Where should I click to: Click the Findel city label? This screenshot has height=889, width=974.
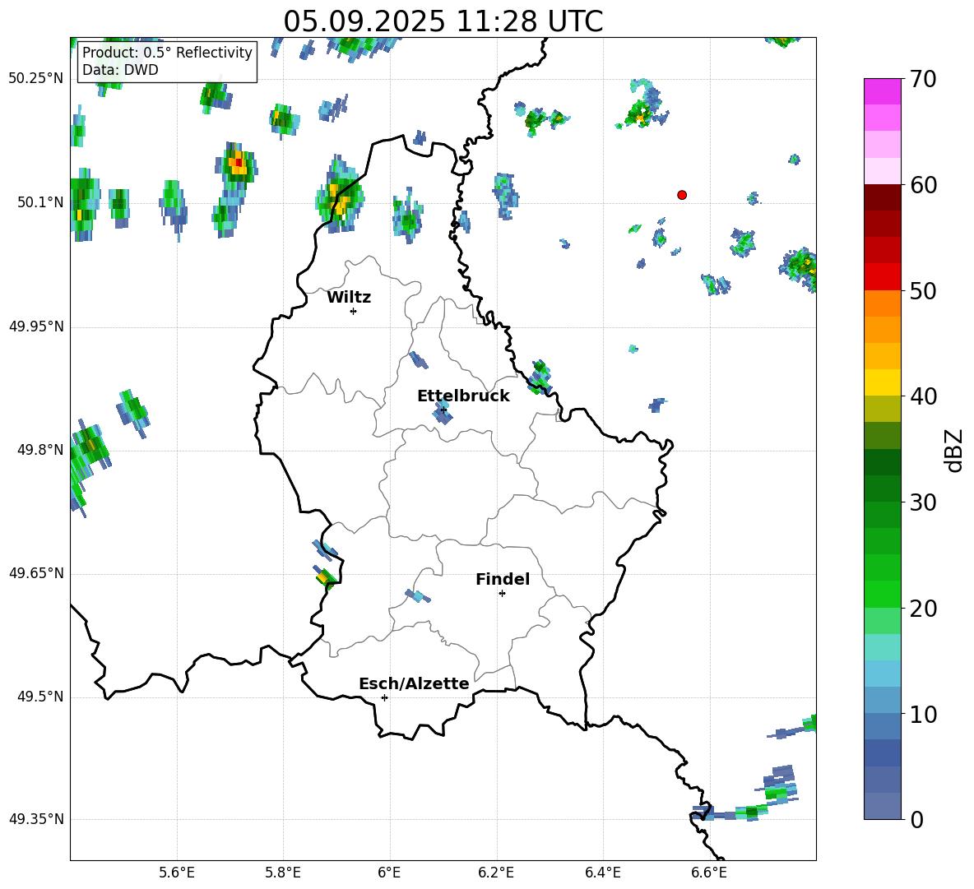tap(503, 580)
